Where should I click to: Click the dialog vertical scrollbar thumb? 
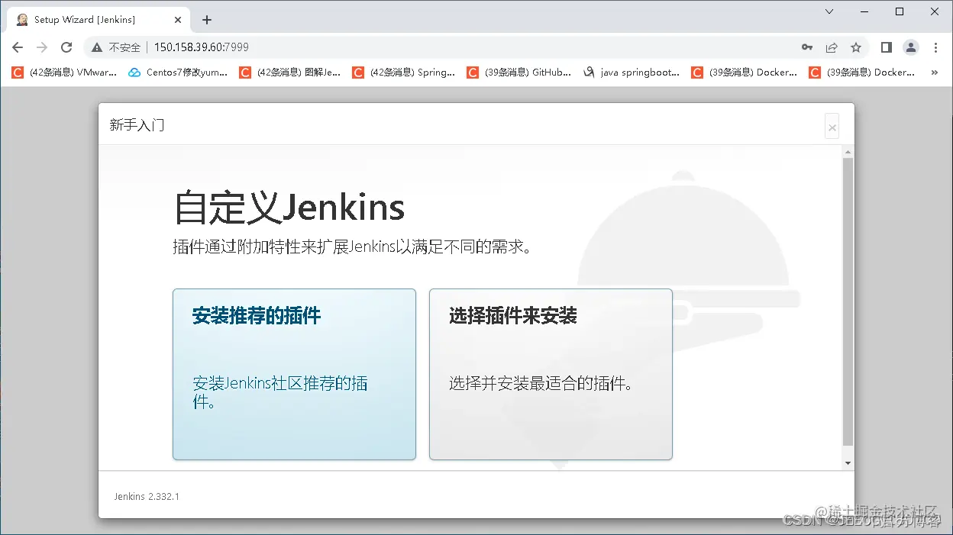tap(848, 302)
